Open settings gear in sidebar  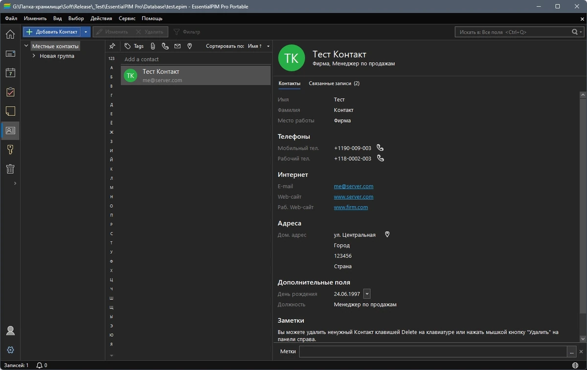coord(10,350)
